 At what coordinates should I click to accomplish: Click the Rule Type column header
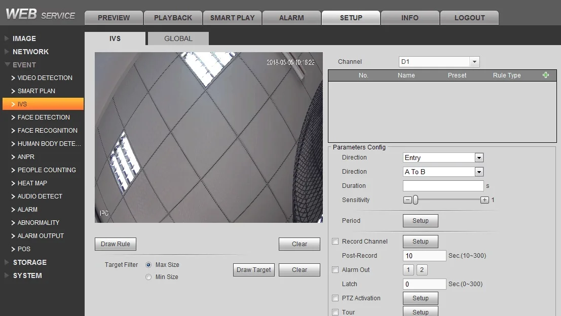click(x=507, y=75)
